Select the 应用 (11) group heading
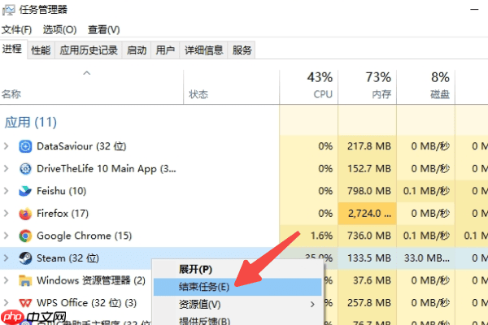 pyautogui.click(x=31, y=122)
